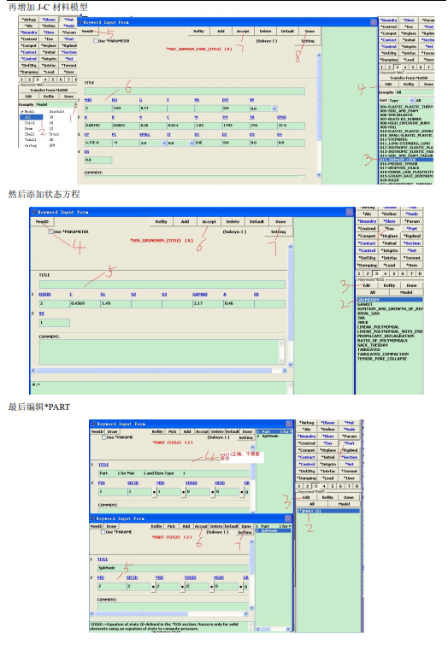Click the TITLE field in the EOS_GRUNEISEN form

coord(162,284)
